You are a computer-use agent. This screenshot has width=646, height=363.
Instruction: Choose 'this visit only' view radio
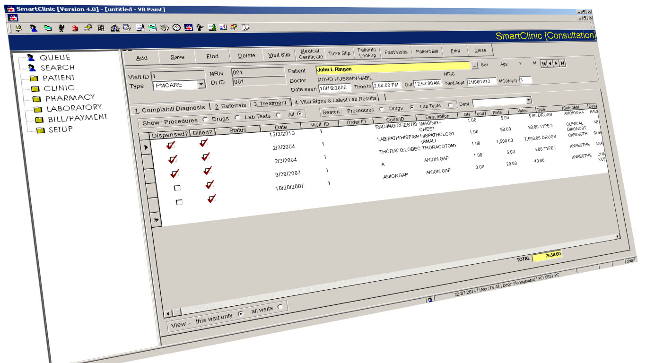pos(240,314)
